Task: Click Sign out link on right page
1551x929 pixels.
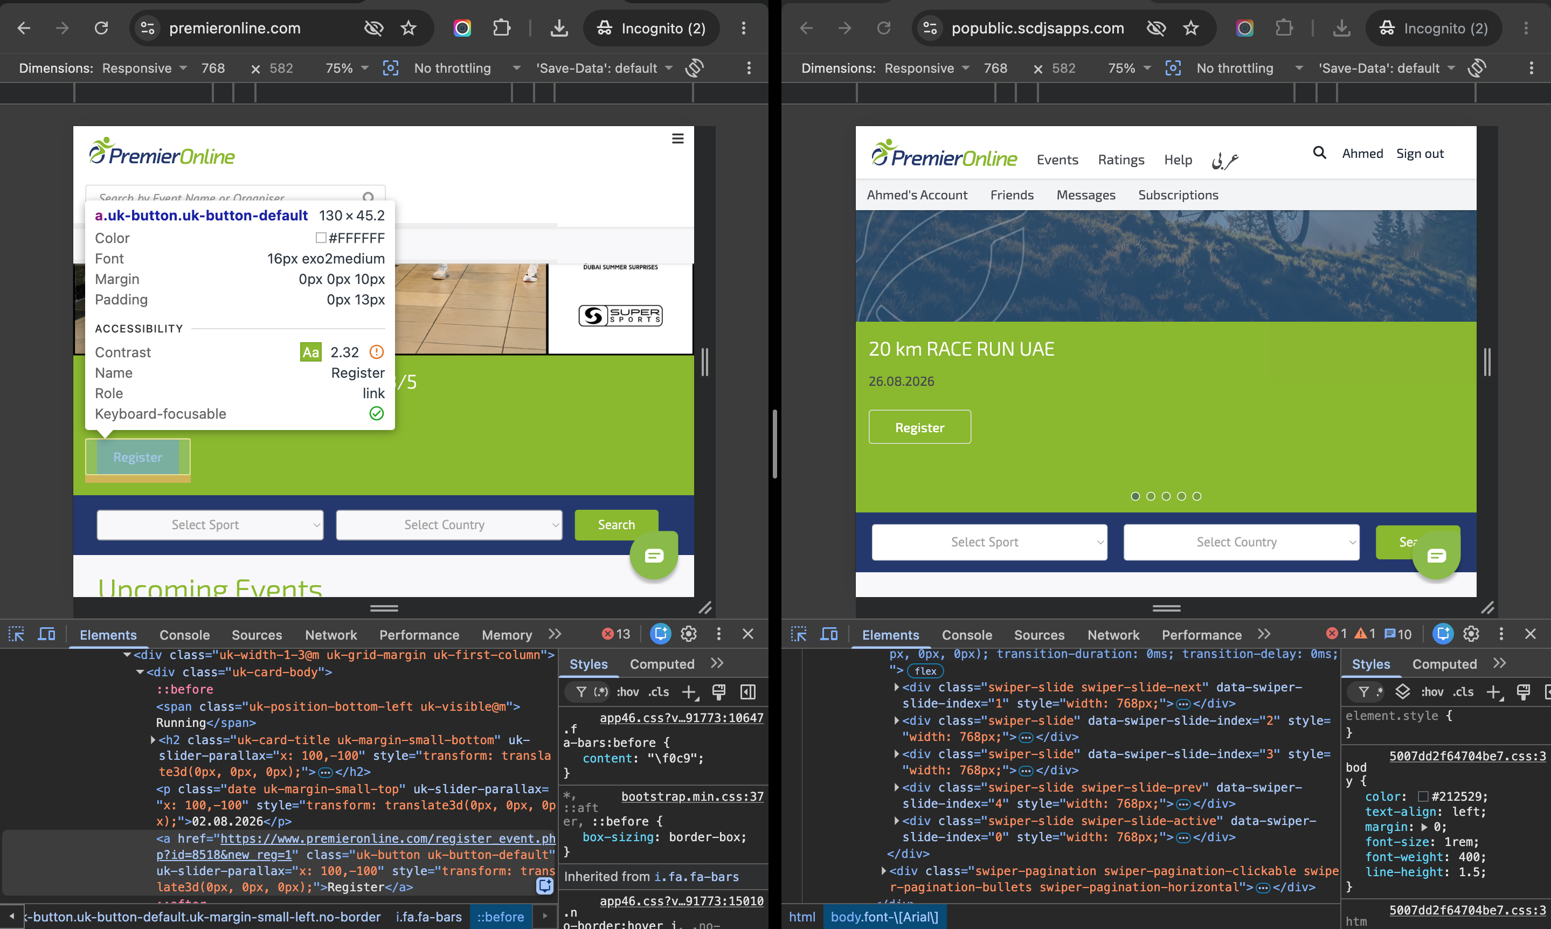Action: coord(1420,154)
